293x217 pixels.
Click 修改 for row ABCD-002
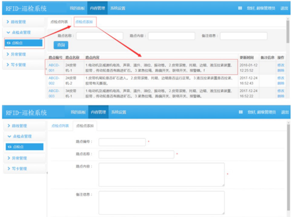pos(281,78)
